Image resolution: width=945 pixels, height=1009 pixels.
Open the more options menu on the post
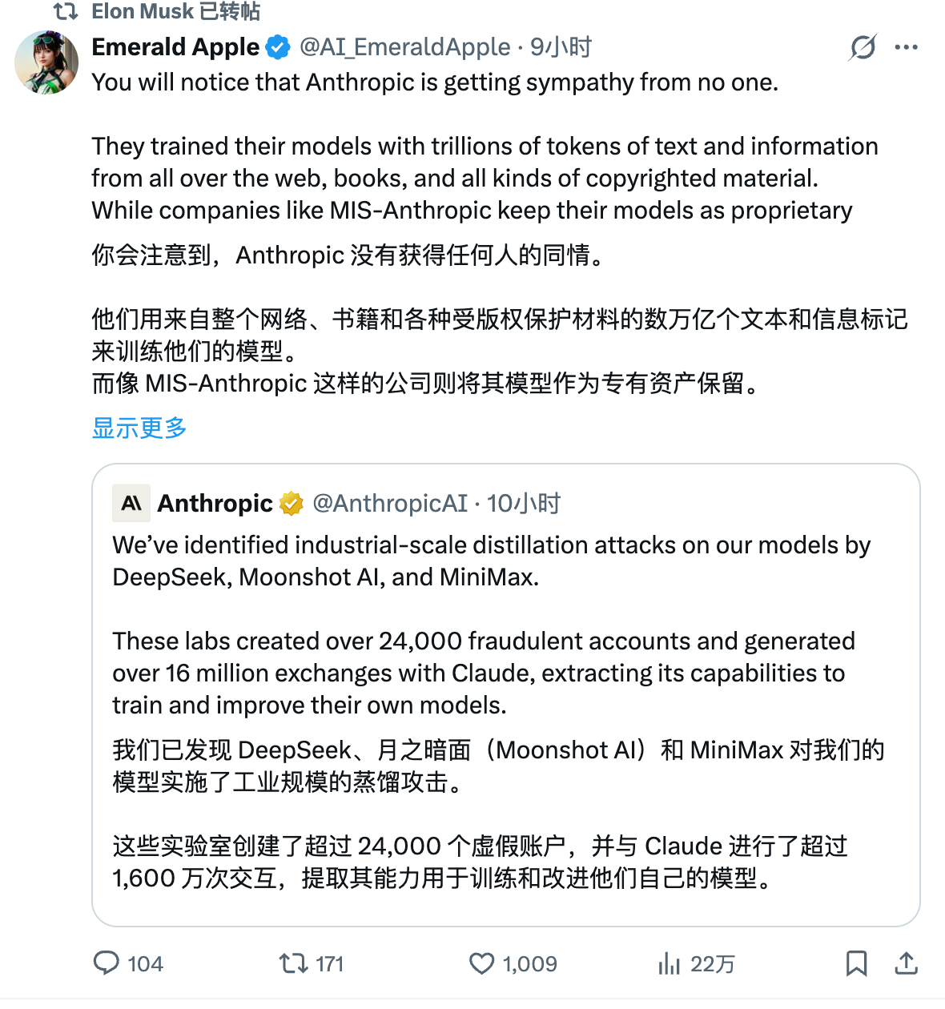click(x=906, y=48)
